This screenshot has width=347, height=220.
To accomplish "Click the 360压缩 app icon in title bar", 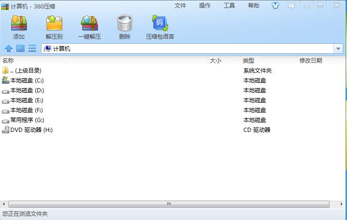I will [x=5, y=7].
